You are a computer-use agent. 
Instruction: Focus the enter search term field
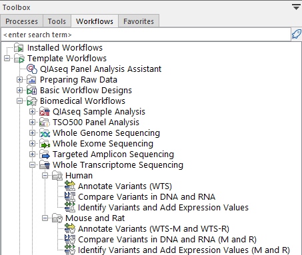(146, 35)
